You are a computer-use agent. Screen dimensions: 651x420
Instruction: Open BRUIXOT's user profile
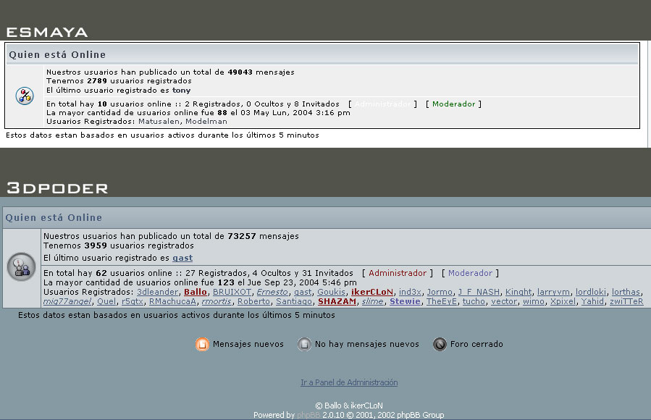[x=232, y=292]
